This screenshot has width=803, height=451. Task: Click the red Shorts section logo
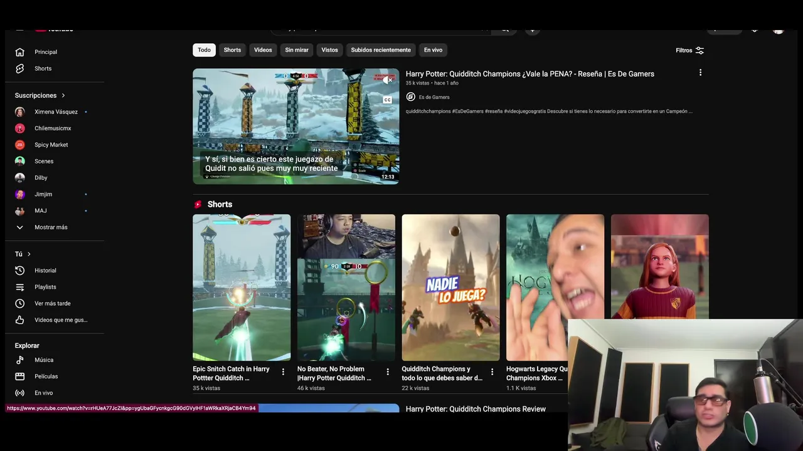point(198,204)
